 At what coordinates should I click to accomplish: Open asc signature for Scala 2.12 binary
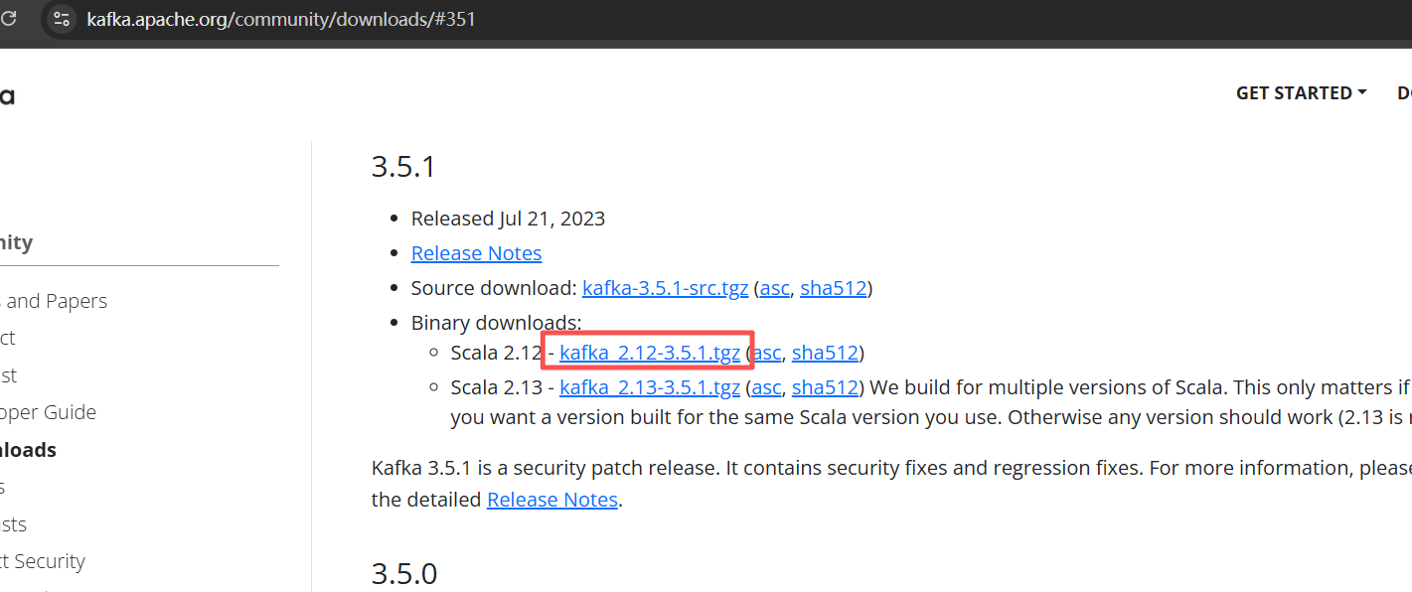pyautogui.click(x=767, y=353)
